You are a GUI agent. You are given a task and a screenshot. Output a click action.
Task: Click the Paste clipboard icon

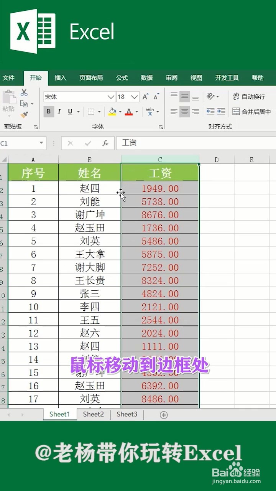[9, 98]
